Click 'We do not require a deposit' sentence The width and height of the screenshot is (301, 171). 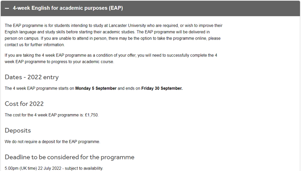[53, 142]
